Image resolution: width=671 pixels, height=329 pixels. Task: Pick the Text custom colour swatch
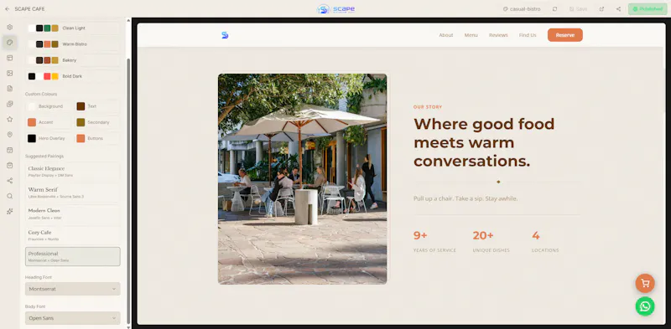pyautogui.click(x=81, y=106)
